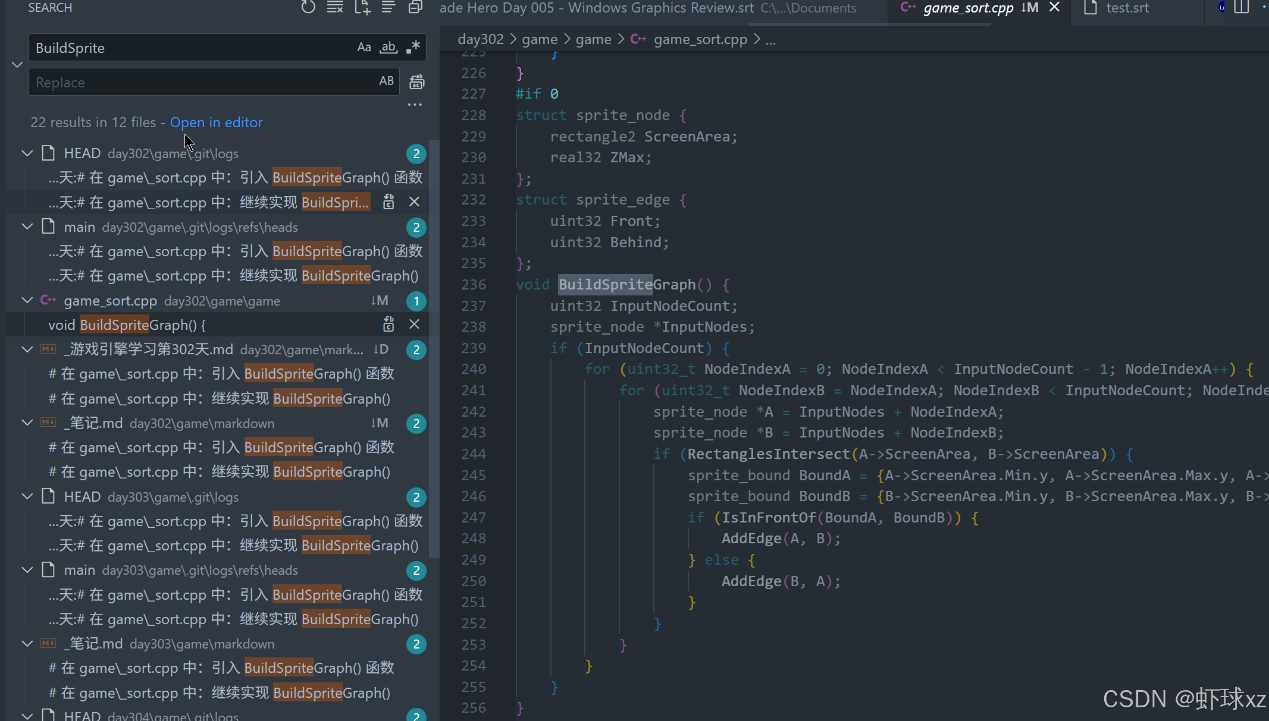
Task: Toggle Preserve Case in Replace field
Action: [x=386, y=81]
